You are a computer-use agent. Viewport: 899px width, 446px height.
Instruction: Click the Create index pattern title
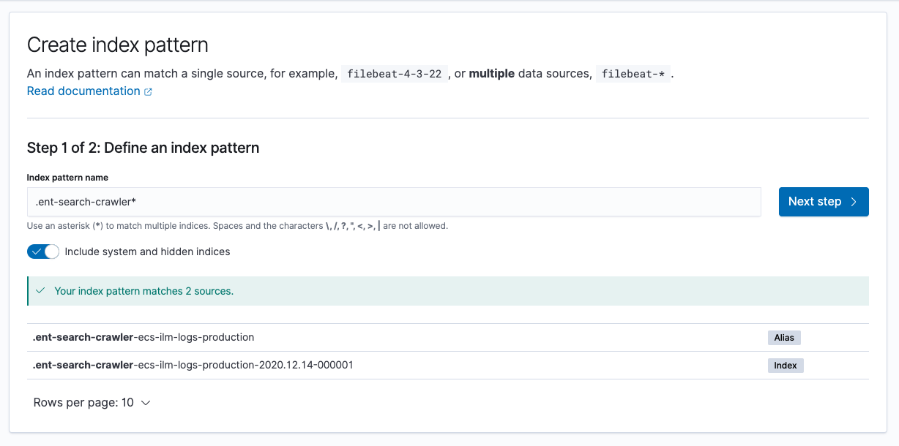pyautogui.click(x=117, y=45)
